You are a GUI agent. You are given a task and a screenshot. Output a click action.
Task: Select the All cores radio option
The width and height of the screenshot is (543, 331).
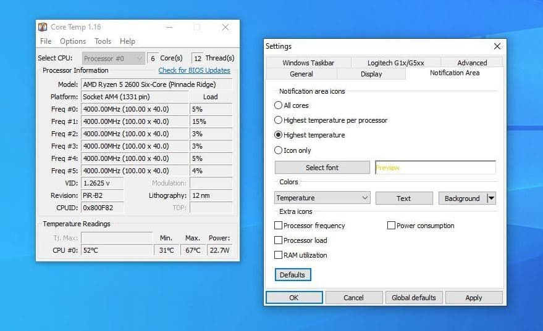(278, 105)
